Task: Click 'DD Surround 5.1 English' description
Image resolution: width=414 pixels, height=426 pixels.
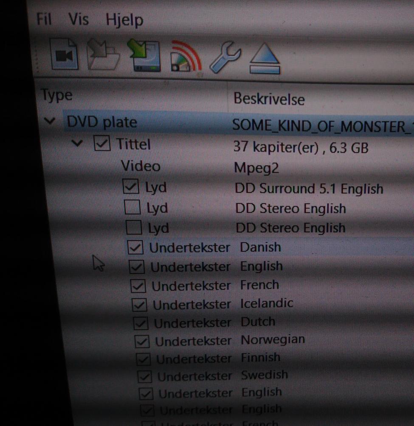Action: [x=309, y=188]
